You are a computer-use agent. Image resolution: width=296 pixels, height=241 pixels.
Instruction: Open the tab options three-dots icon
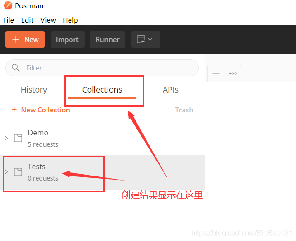point(233,74)
